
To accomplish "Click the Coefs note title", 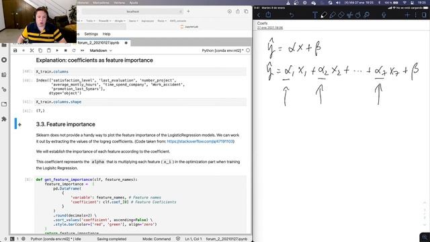I will tap(262, 24).
